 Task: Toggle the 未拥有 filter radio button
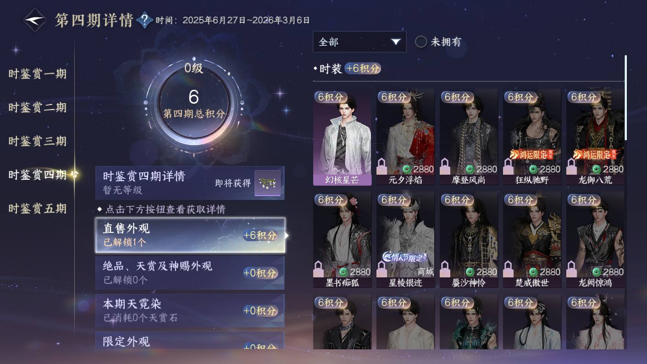(x=421, y=42)
